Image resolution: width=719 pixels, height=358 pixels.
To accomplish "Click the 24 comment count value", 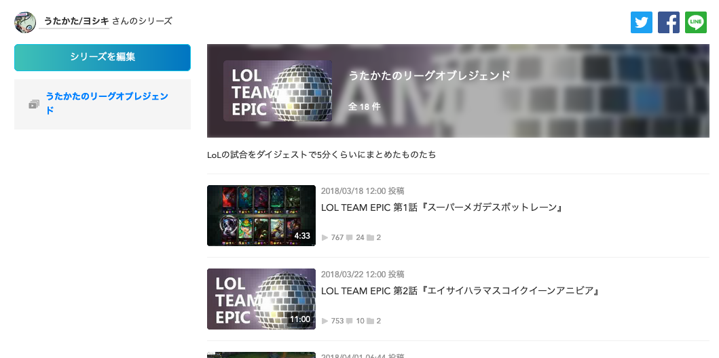I will 360,237.
